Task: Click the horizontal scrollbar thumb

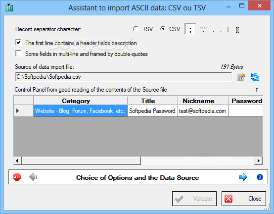Action: 81,160
